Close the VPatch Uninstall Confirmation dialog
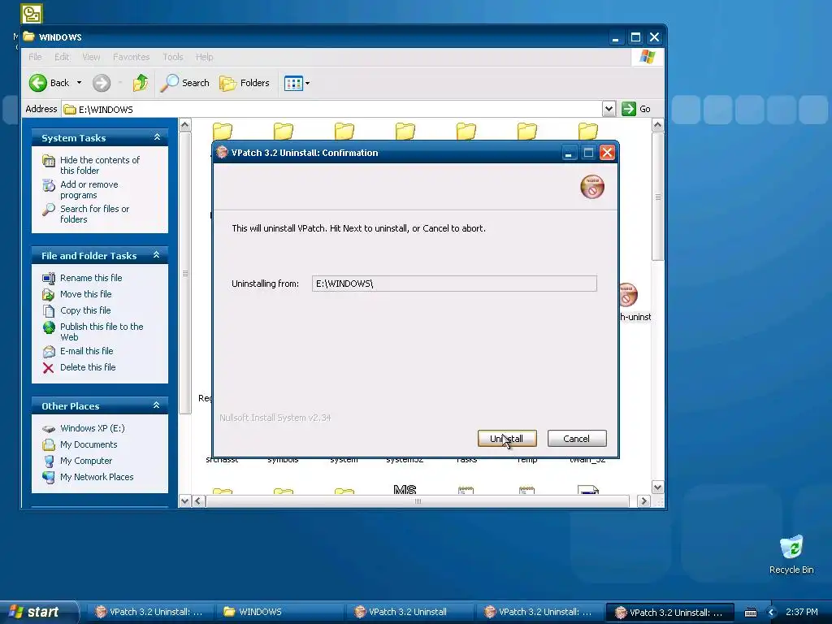This screenshot has width=832, height=624. (x=607, y=153)
